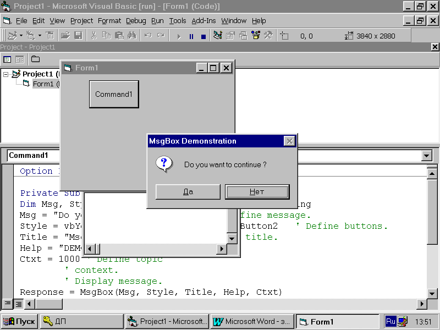Click the End (stop) toolbar button
440x330 pixels.
[204, 36]
